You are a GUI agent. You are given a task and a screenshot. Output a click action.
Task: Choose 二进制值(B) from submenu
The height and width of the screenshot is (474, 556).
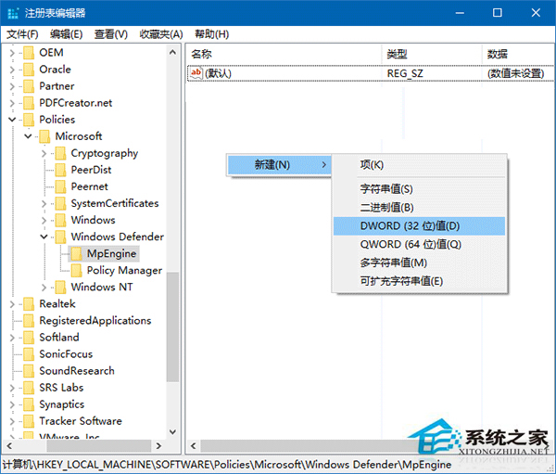click(x=419, y=208)
